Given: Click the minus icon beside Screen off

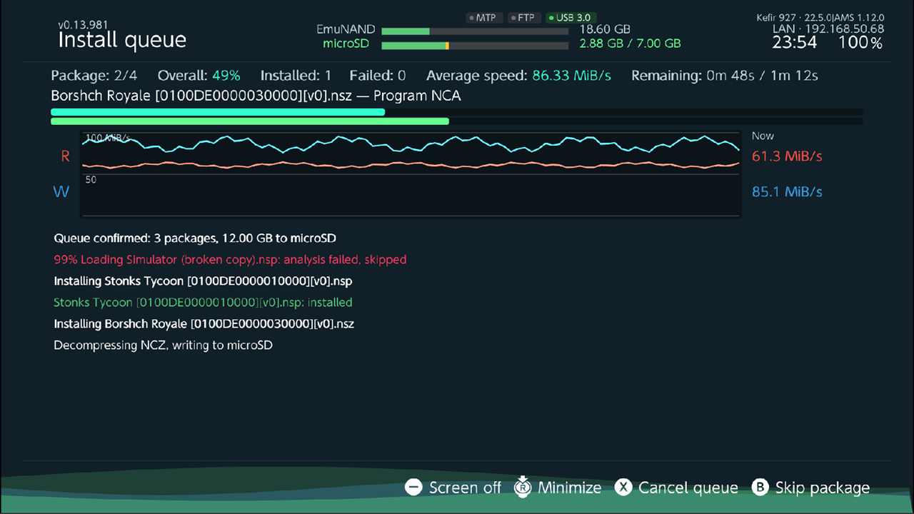Looking at the screenshot, I should [413, 488].
